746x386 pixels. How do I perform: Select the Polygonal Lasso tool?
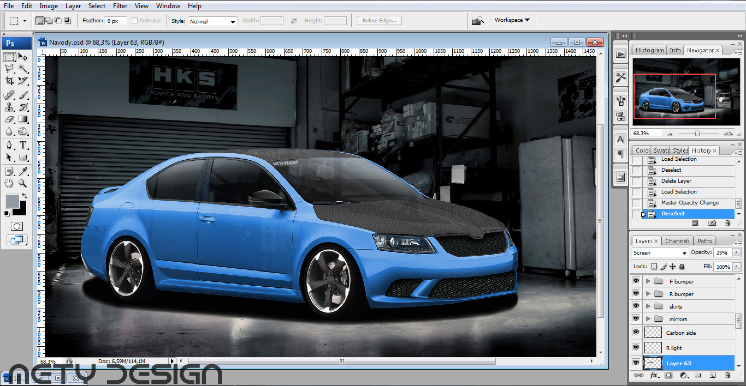(9, 69)
